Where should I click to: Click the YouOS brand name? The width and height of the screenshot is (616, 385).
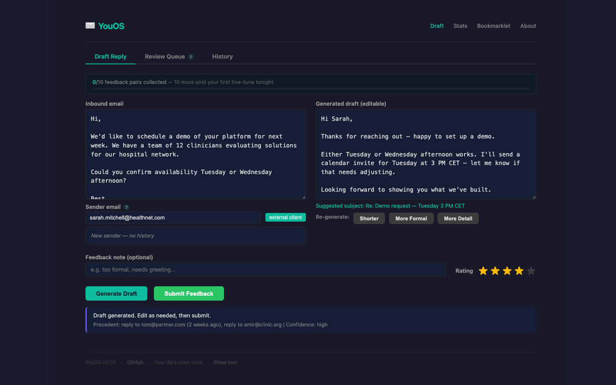click(111, 26)
